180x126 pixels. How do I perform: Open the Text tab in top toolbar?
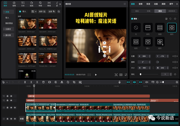(23, 4)
